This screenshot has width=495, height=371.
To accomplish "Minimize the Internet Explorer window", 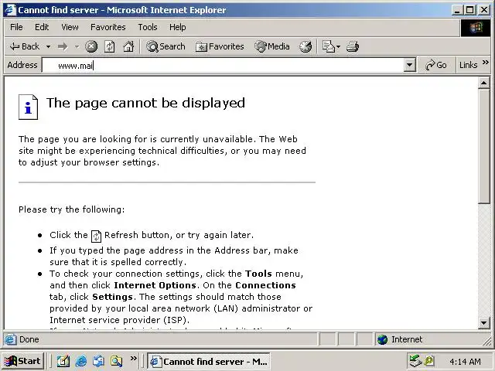I will (x=457, y=10).
